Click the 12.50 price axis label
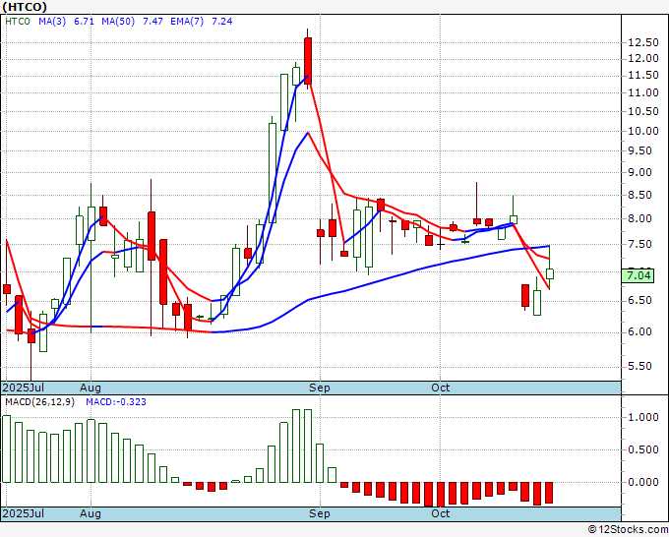669x537 pixels. (643, 42)
